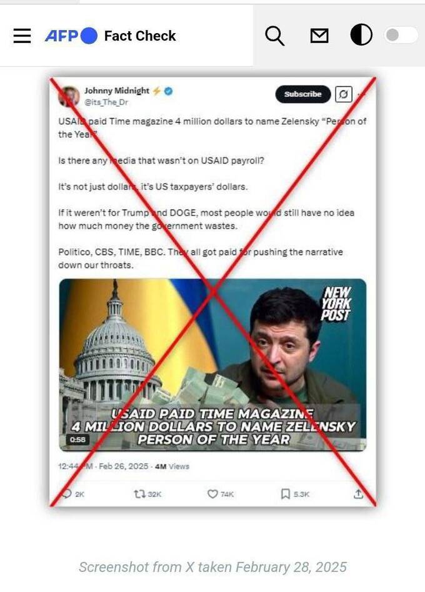The height and width of the screenshot is (592, 425).
Task: Open the search magnifier icon
Action: point(274,36)
